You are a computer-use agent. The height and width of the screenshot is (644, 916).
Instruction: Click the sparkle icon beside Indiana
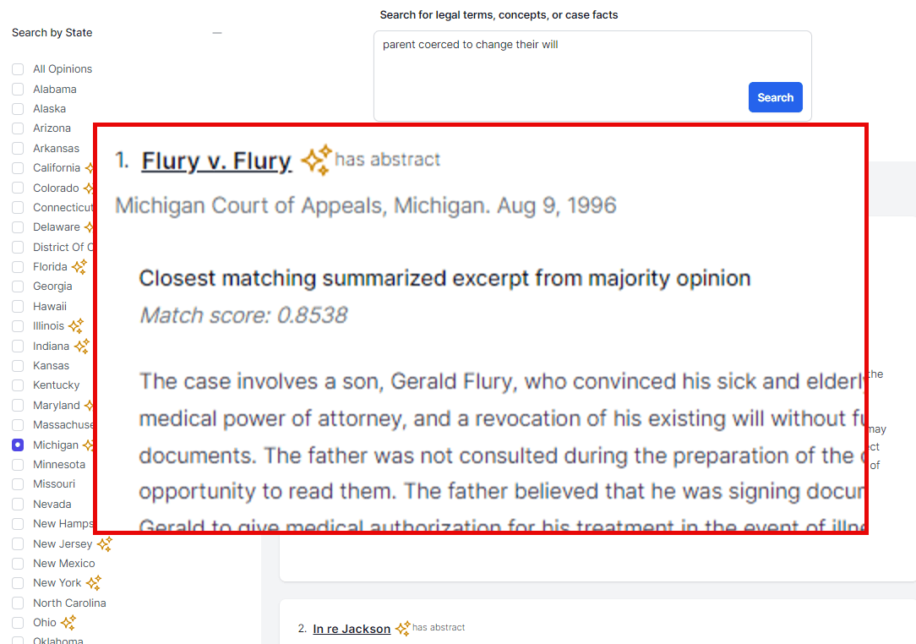(81, 347)
